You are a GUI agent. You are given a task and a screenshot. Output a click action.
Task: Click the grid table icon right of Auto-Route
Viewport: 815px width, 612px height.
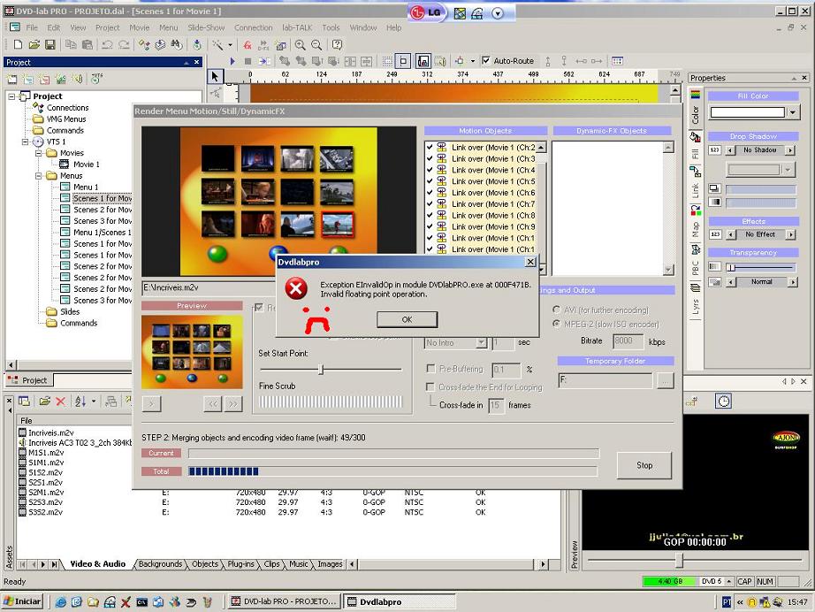[617, 61]
